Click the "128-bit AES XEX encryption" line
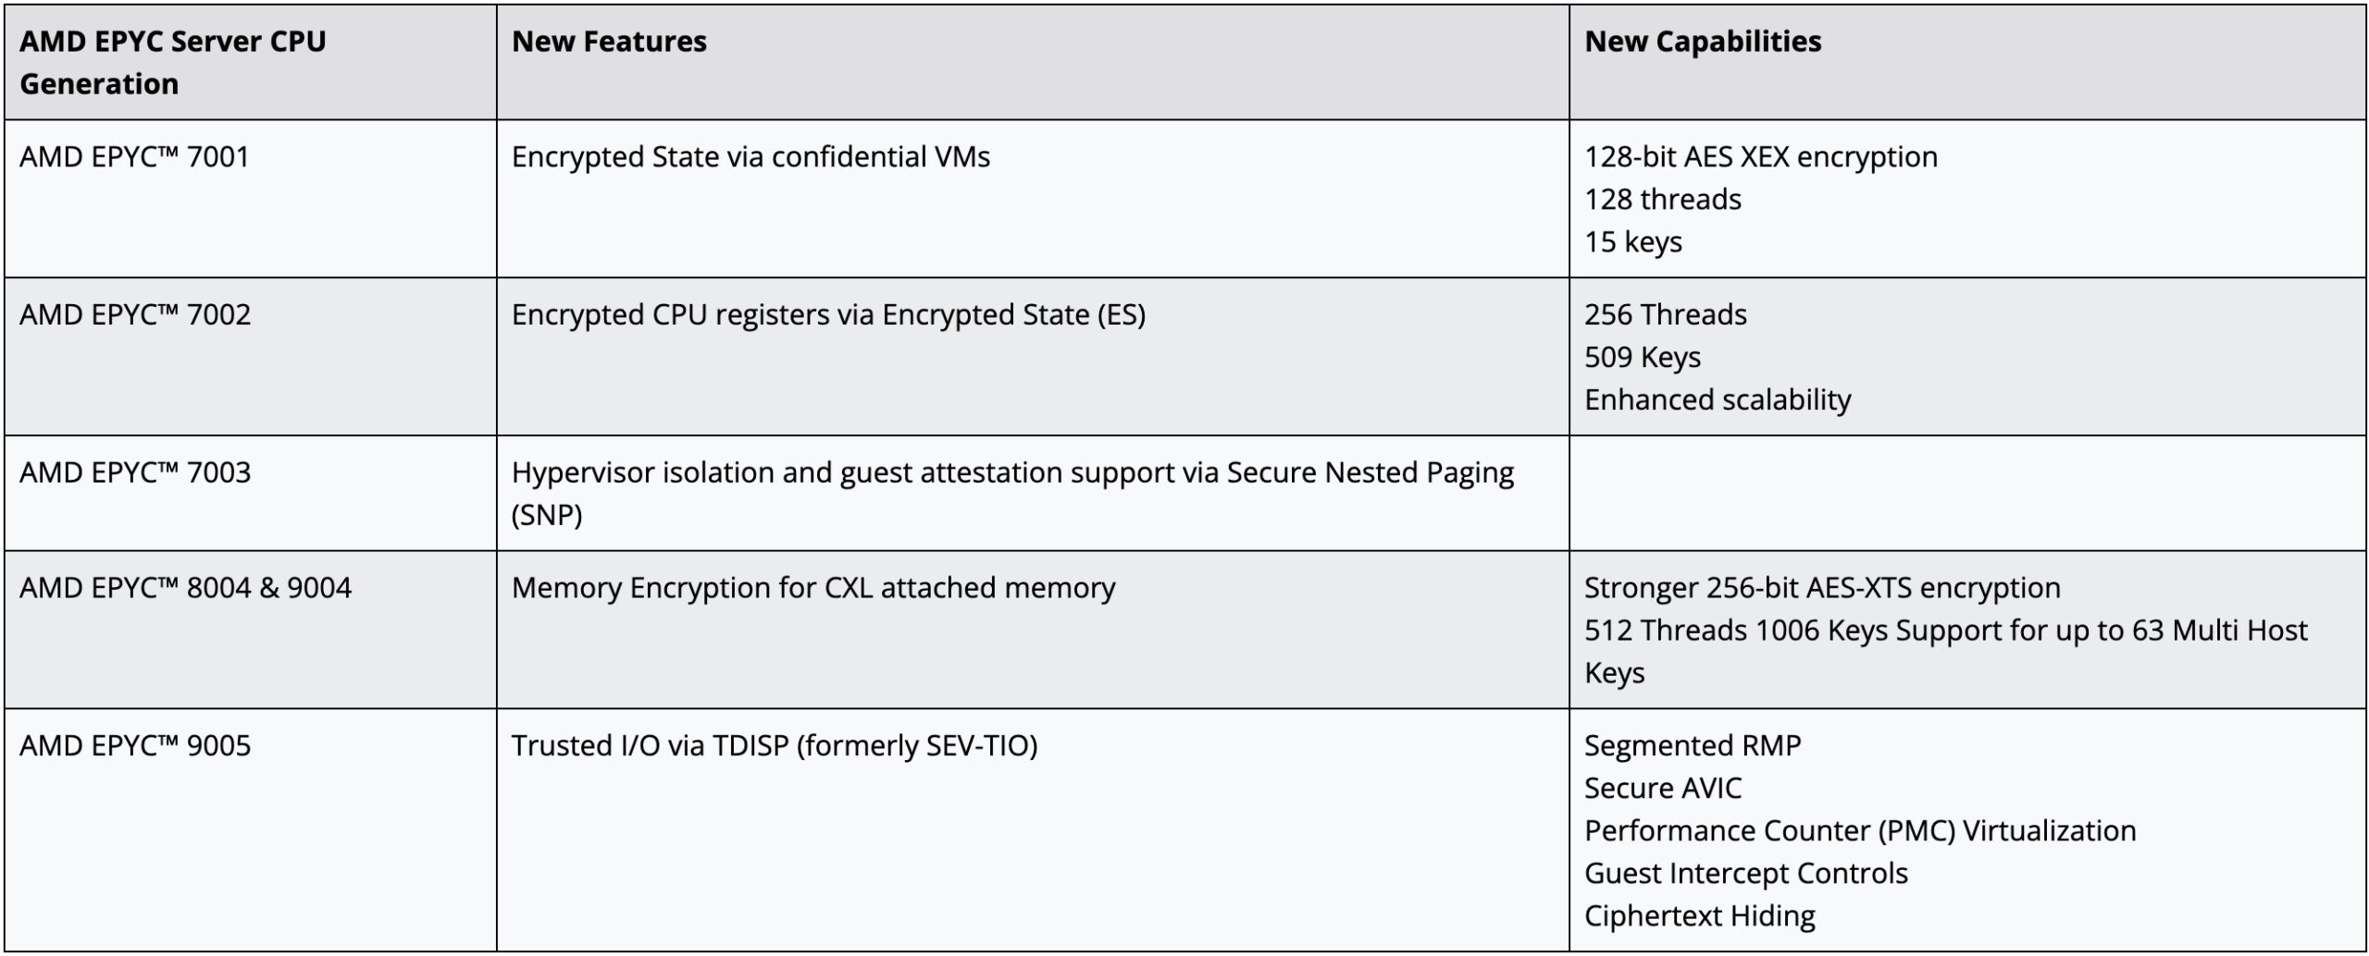Screen dimensions: 2369x956 point(1760,157)
